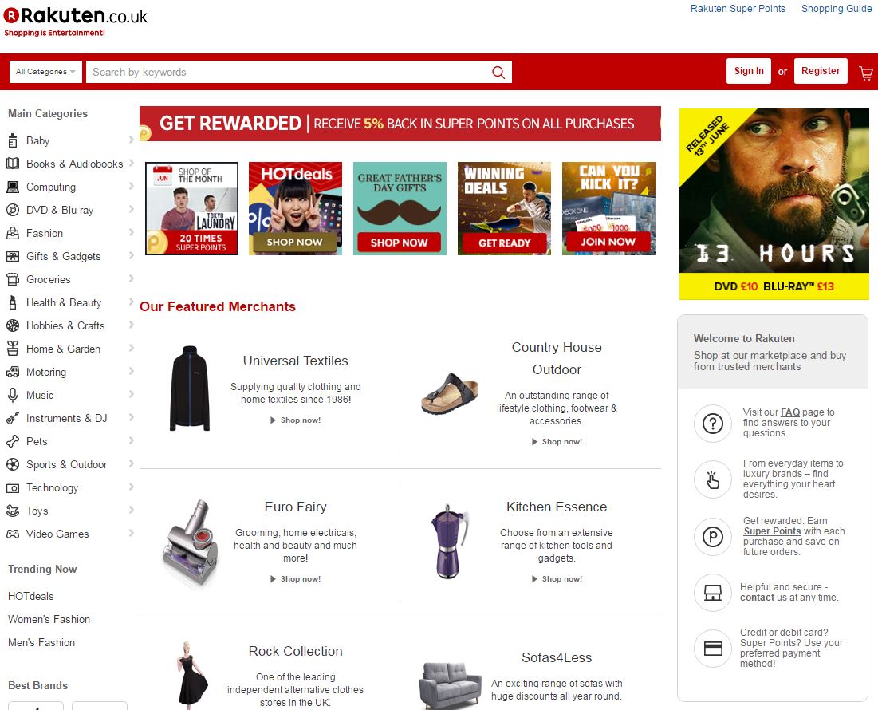Expand the Motoring category arrow

(131, 371)
